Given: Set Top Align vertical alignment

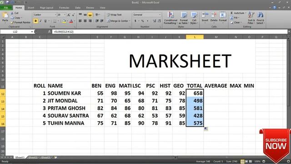Looking at the screenshot, I should tap(80, 15).
